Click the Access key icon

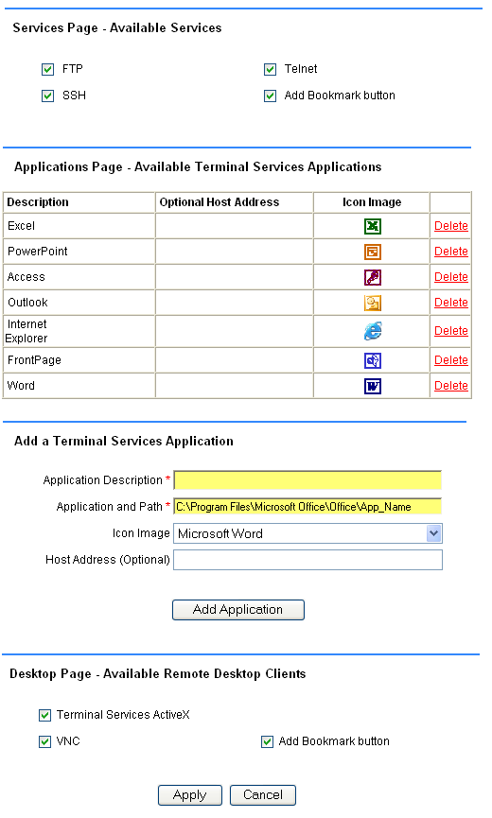click(x=373, y=277)
